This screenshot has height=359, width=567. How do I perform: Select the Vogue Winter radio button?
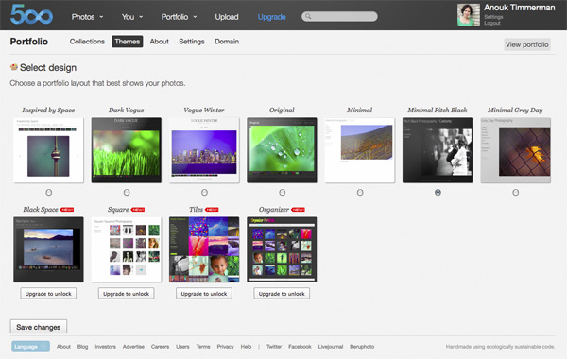(x=204, y=193)
